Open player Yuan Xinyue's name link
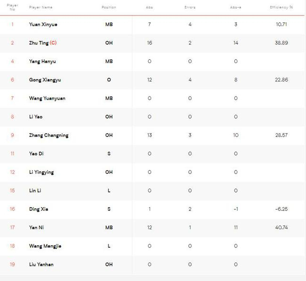306x281 pixels. coord(43,24)
